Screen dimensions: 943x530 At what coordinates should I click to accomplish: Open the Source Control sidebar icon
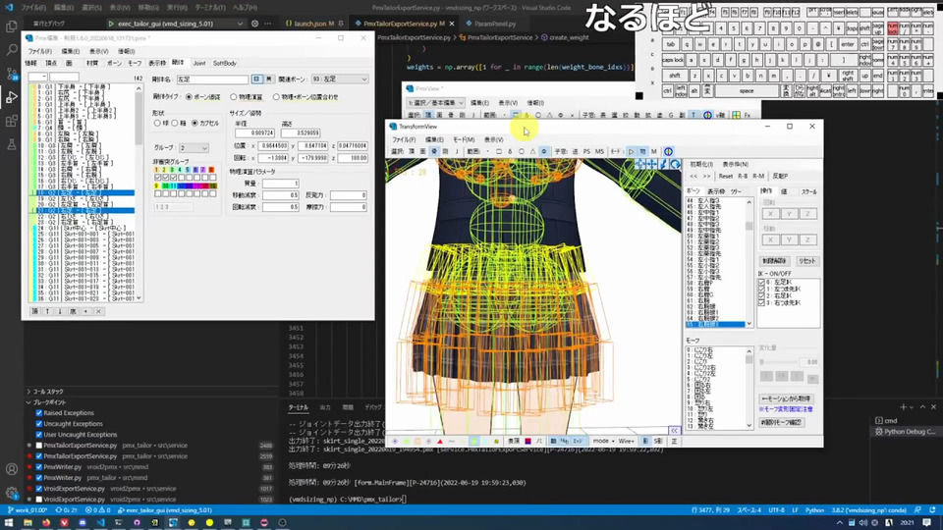click(x=12, y=73)
